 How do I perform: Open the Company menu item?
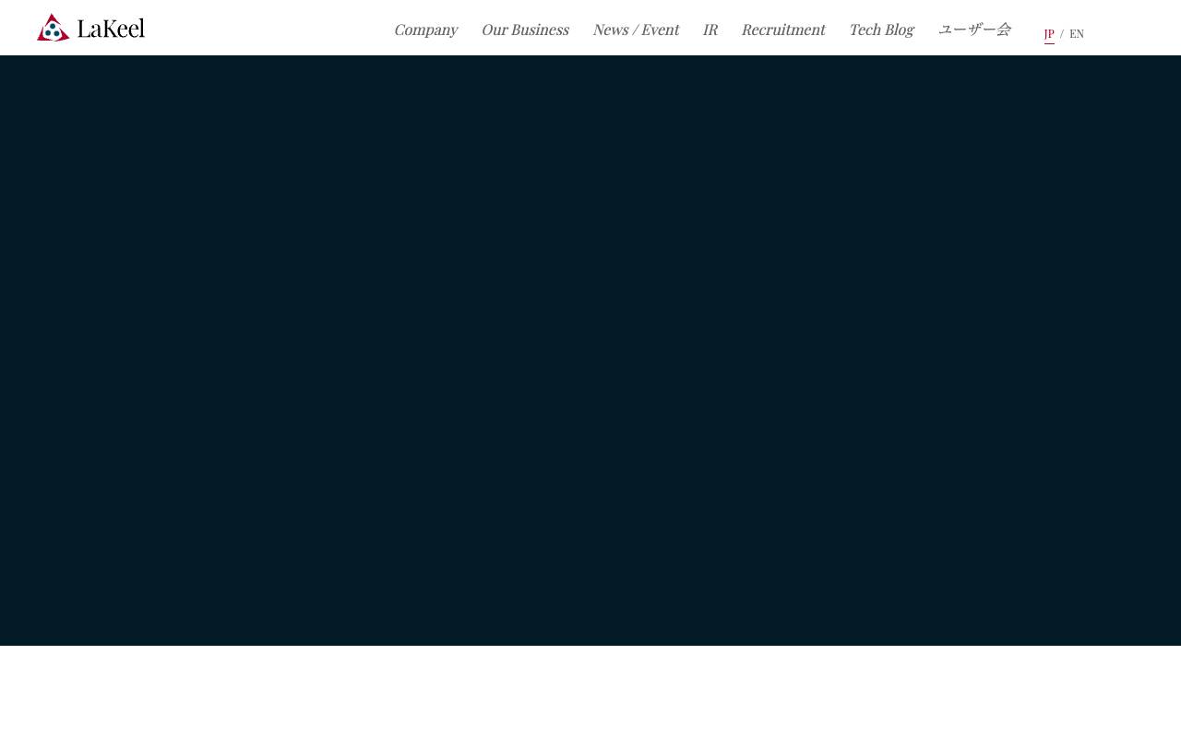click(425, 30)
